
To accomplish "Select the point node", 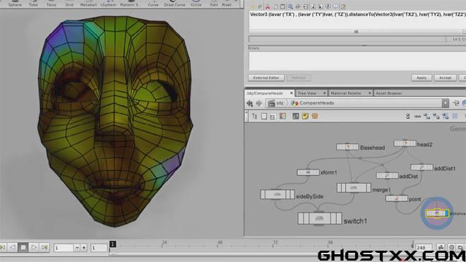I will click(397, 198).
